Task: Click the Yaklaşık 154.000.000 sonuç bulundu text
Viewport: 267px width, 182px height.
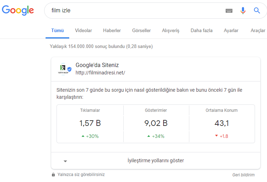Action: click(x=101, y=47)
